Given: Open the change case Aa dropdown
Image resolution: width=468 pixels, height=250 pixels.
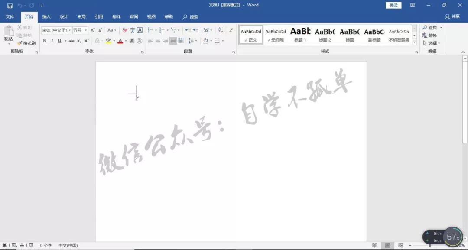Looking at the screenshot, I should (112, 30).
